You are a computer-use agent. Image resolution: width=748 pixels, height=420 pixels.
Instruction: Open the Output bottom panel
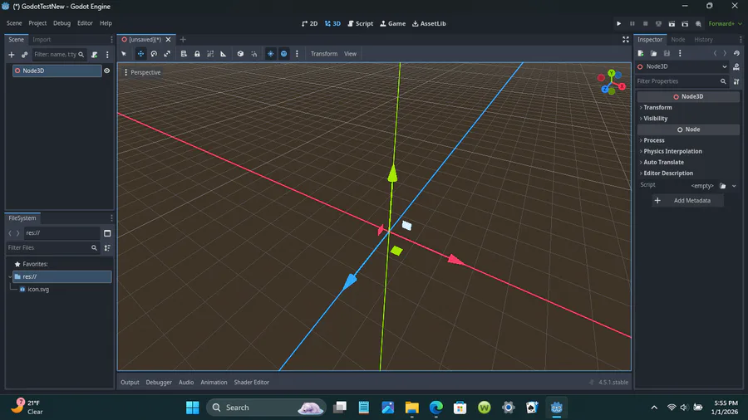click(x=130, y=383)
